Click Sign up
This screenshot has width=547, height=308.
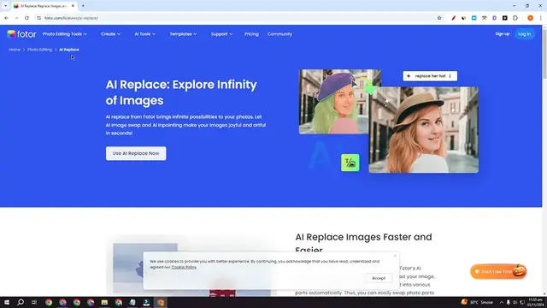503,34
